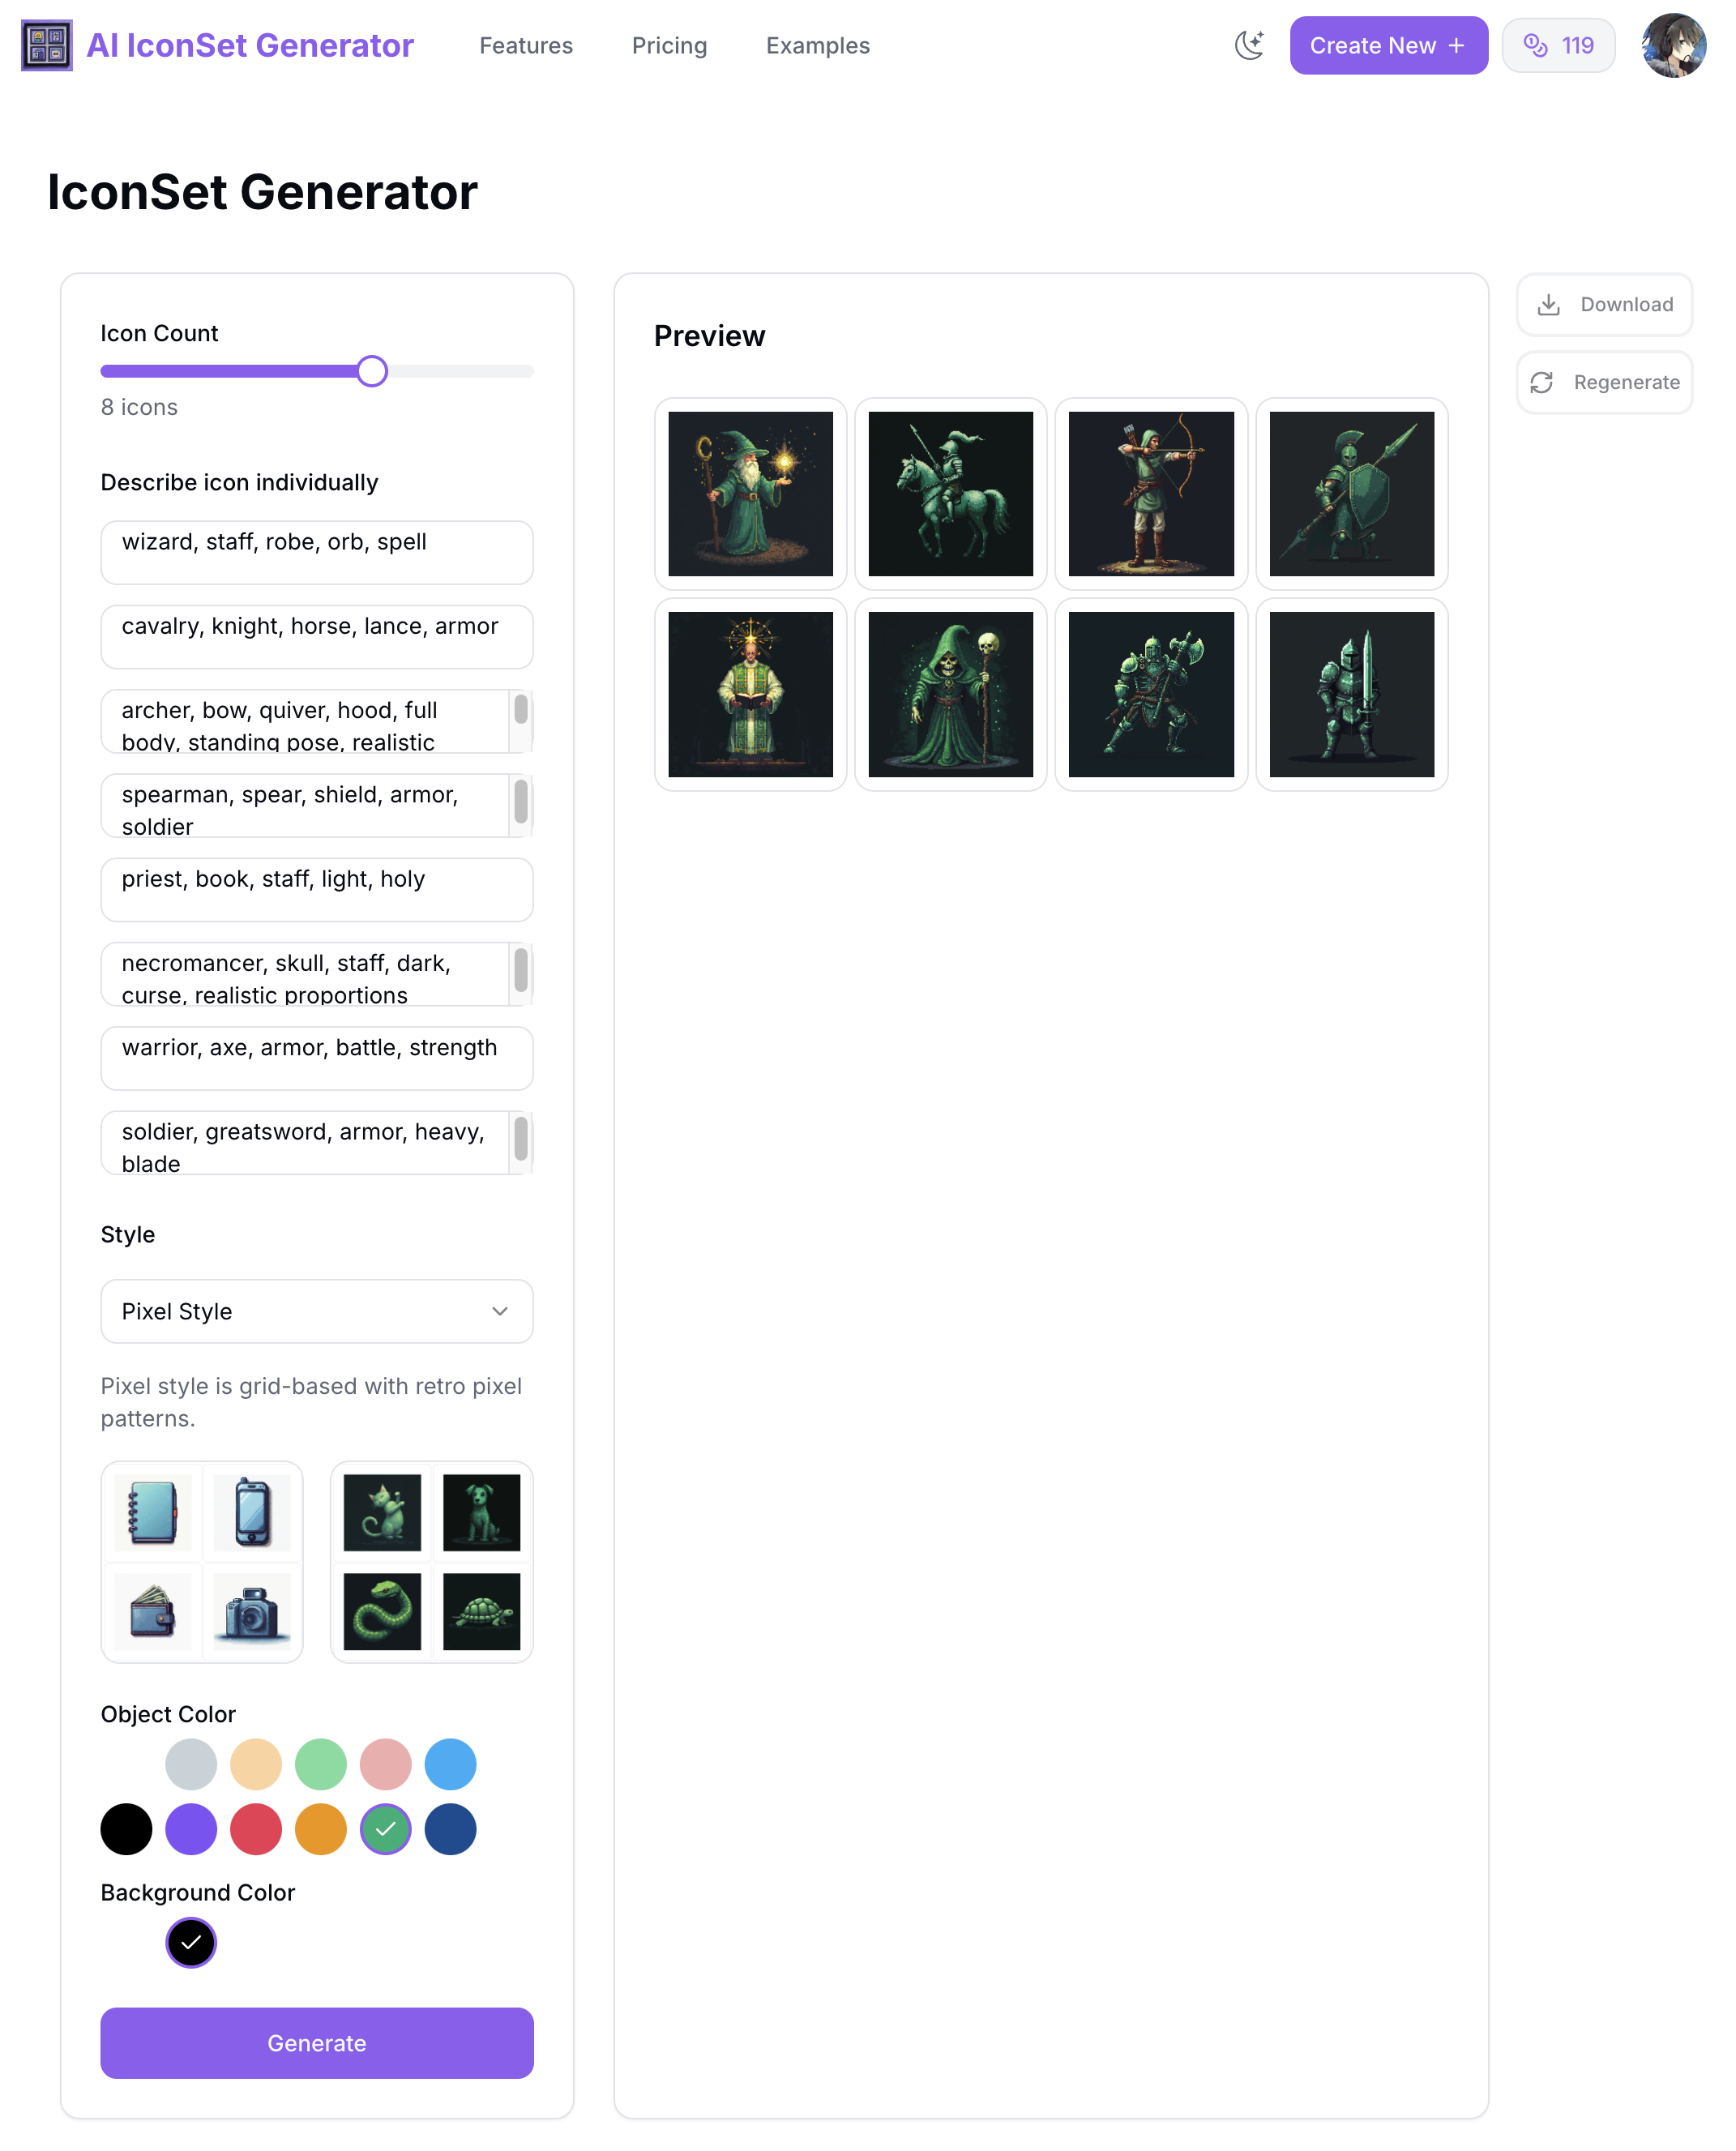1736x2151 pixels.
Task: Click the necromancer description text field
Action: click(x=317, y=973)
